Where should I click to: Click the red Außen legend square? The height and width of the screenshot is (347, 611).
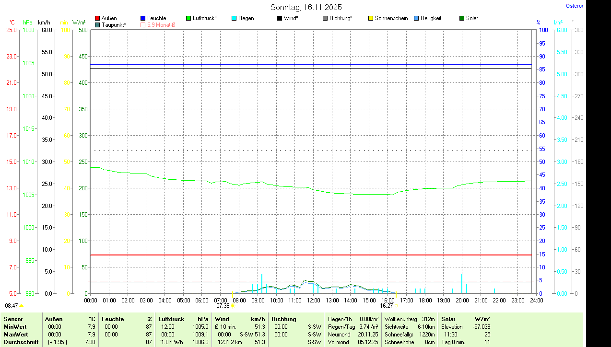(97, 18)
